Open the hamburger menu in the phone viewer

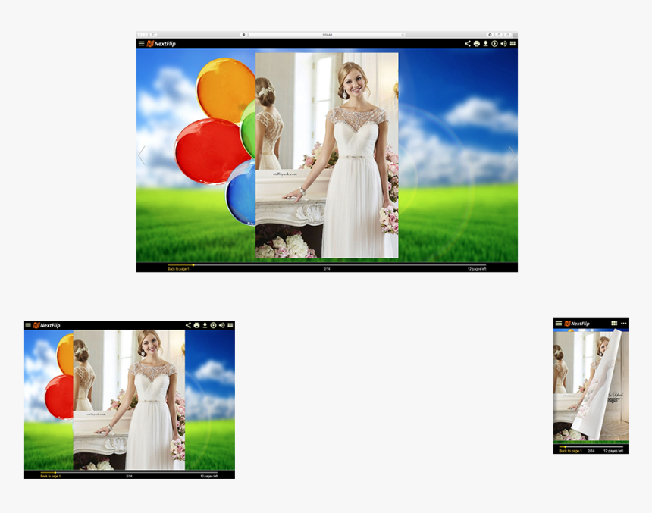point(559,324)
